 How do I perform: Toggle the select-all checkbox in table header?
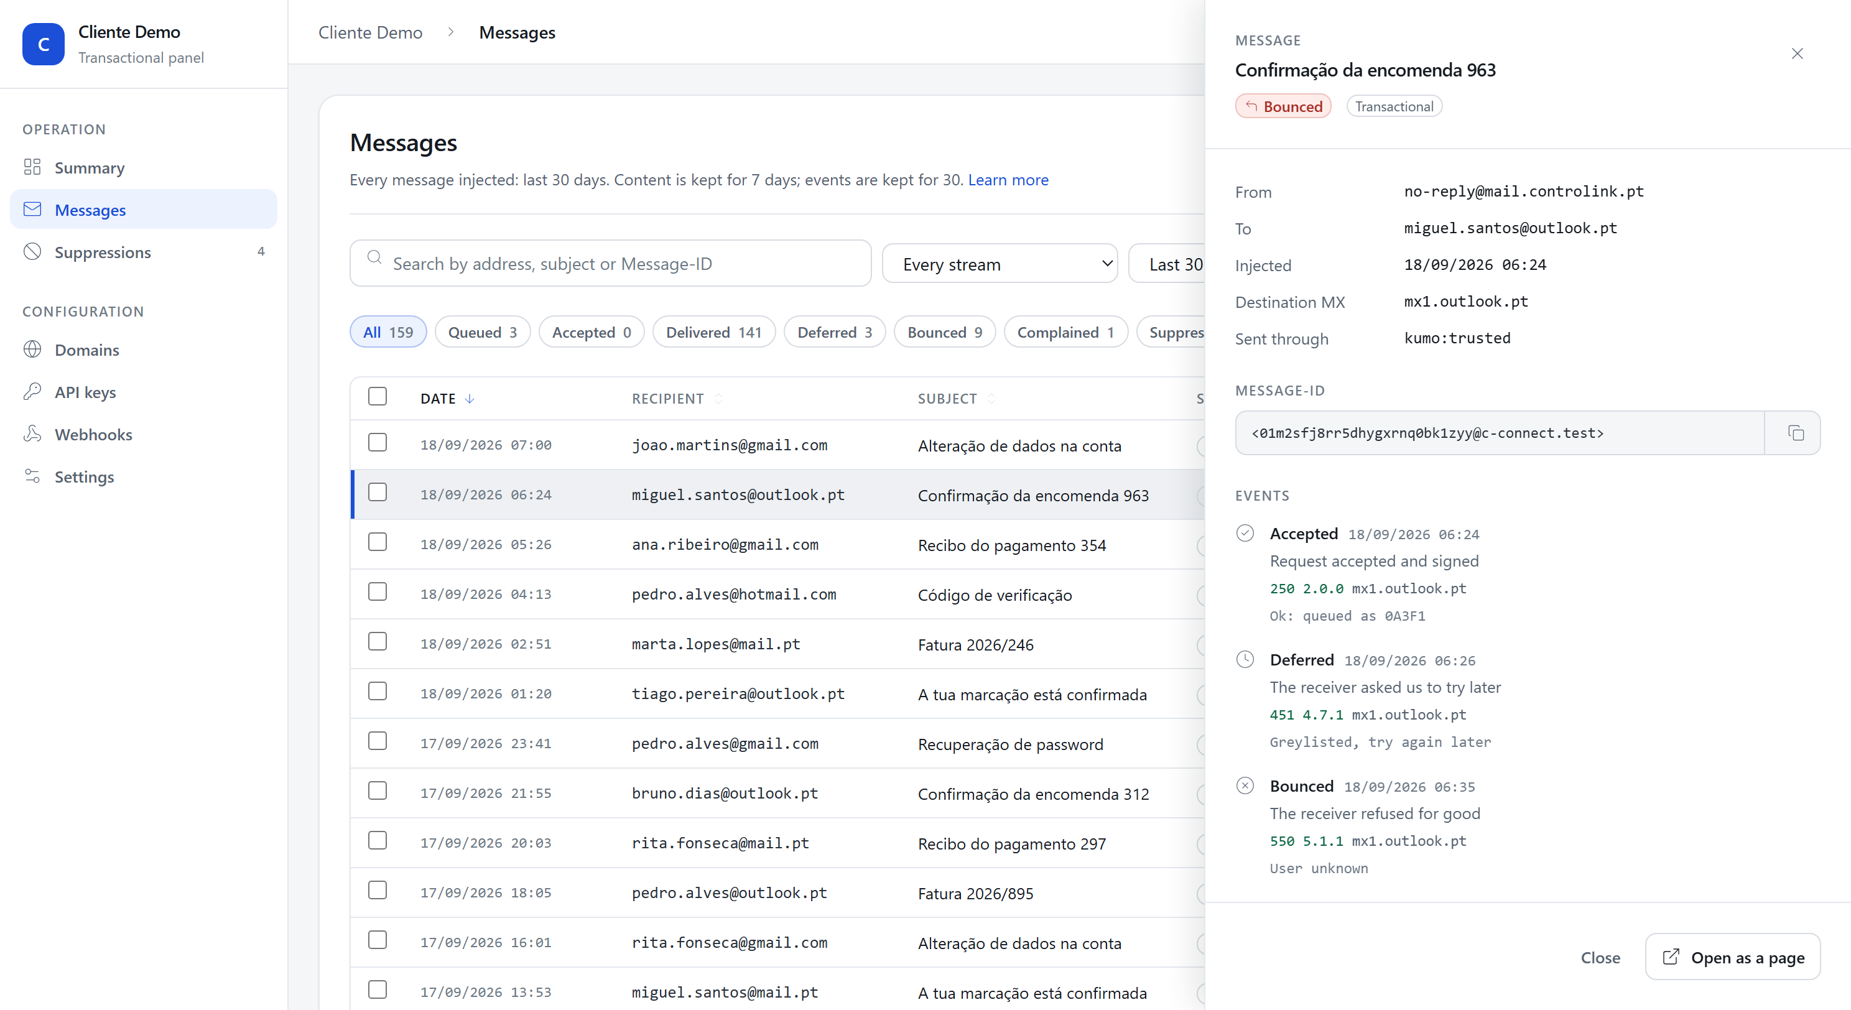[378, 397]
